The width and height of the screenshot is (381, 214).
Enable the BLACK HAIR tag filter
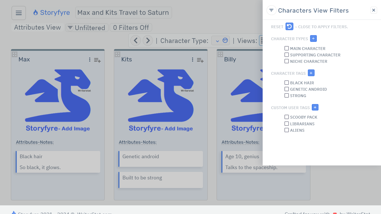coord(286,82)
